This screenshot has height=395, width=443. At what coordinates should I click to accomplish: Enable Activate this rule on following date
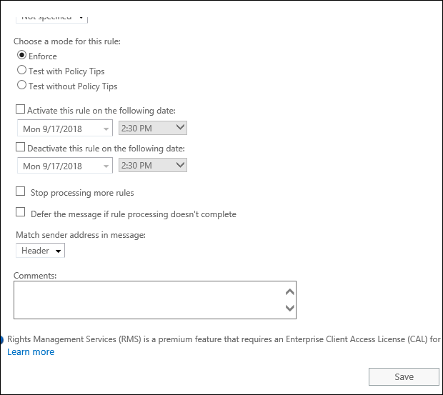pos(20,109)
